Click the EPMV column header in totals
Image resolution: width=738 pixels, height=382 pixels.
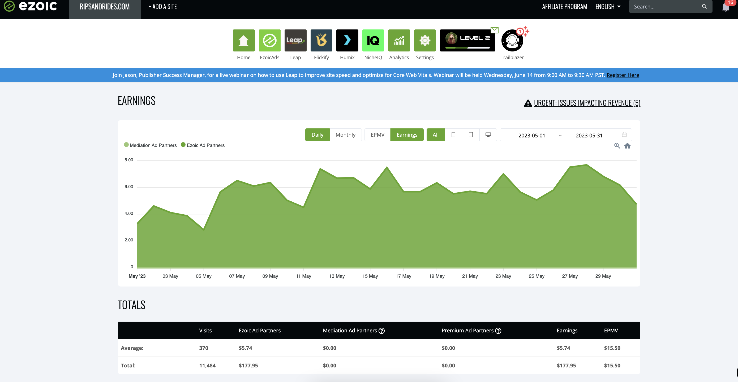tap(611, 331)
